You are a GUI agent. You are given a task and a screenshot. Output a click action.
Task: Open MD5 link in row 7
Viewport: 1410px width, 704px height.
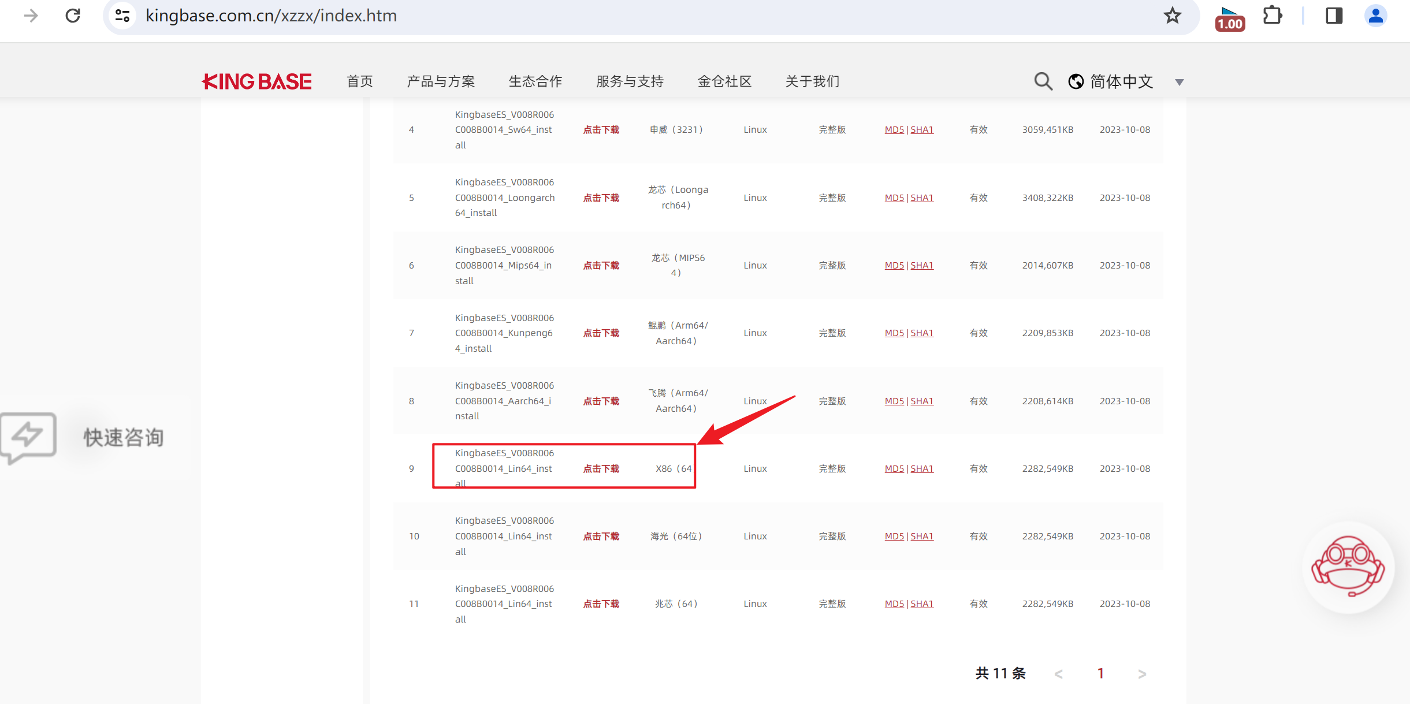tap(894, 333)
